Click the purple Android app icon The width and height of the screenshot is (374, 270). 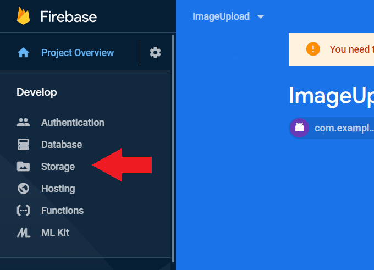(299, 128)
